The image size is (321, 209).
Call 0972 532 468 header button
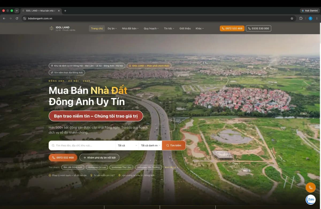coord(232,28)
